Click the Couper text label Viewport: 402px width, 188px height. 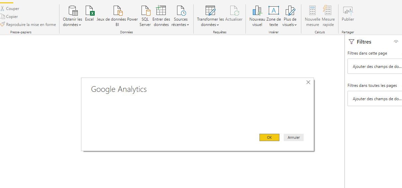[x=13, y=9]
